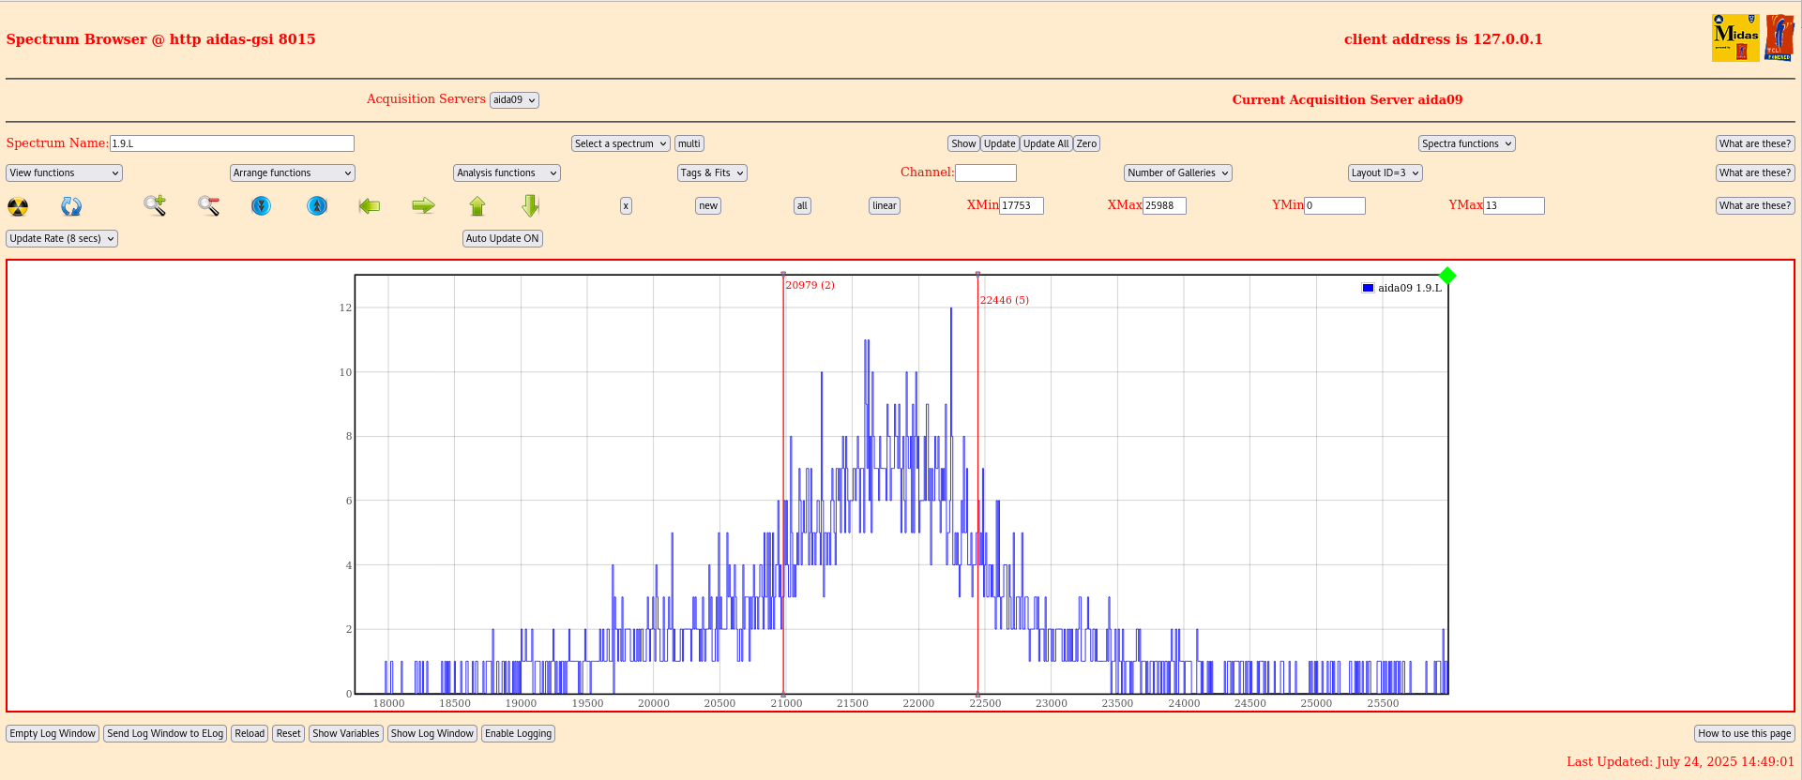Shift spectrum right with green right arrow
This screenshot has width=1802, height=780.
tap(423, 205)
